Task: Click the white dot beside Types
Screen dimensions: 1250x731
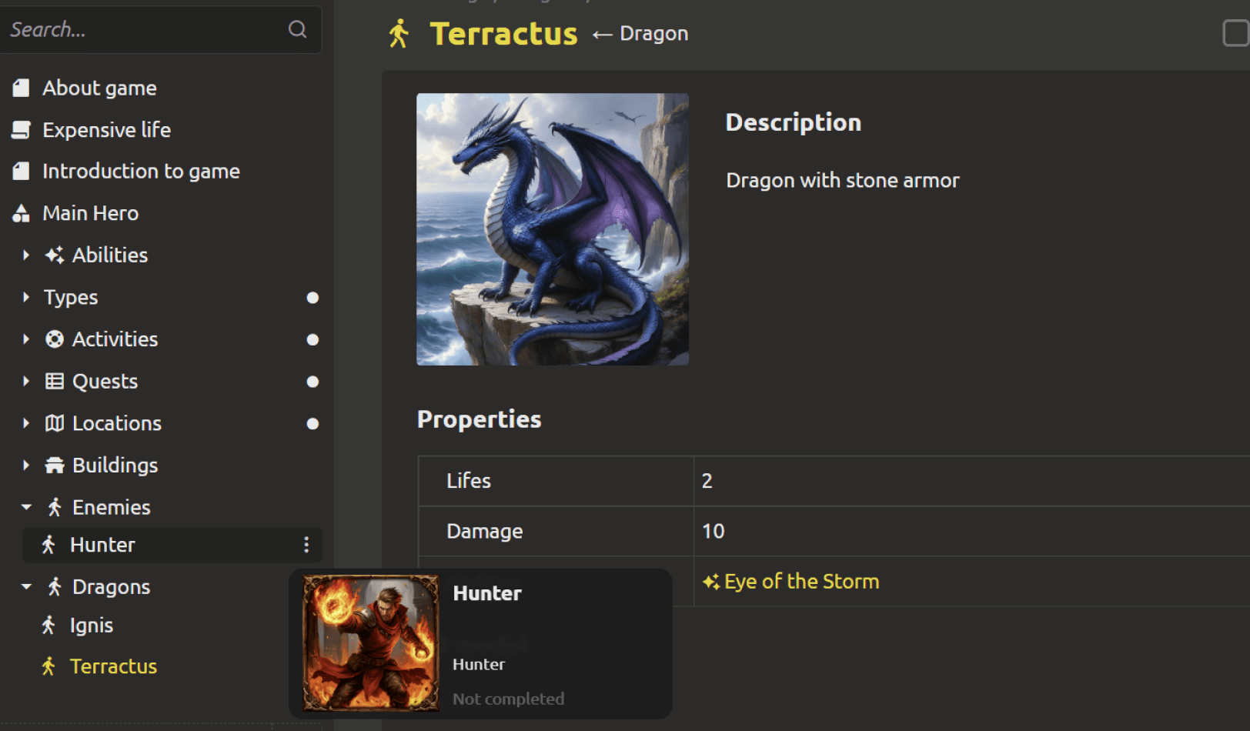Action: pyautogui.click(x=312, y=298)
